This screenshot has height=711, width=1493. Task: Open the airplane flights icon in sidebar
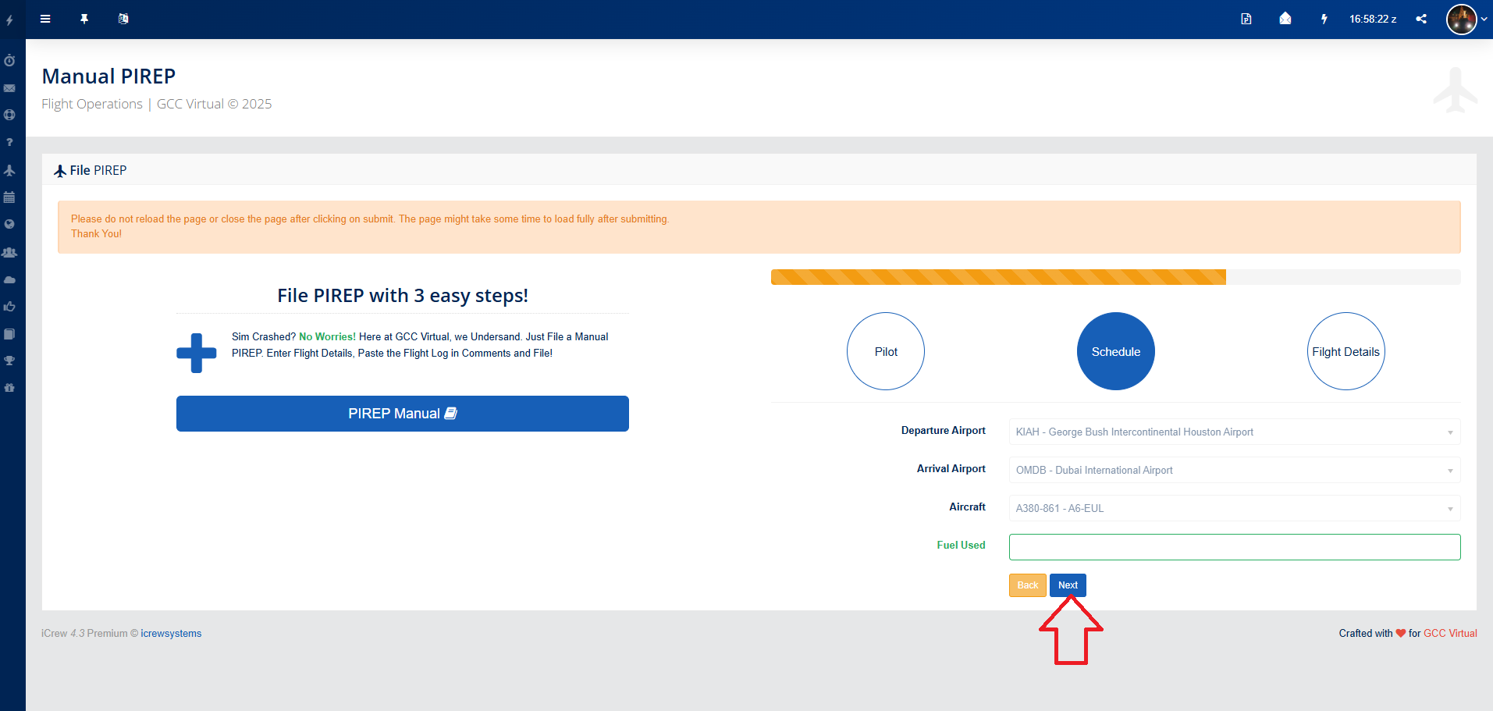point(9,170)
